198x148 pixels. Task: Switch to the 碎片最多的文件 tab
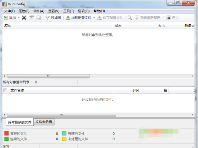pyautogui.click(x=19, y=122)
